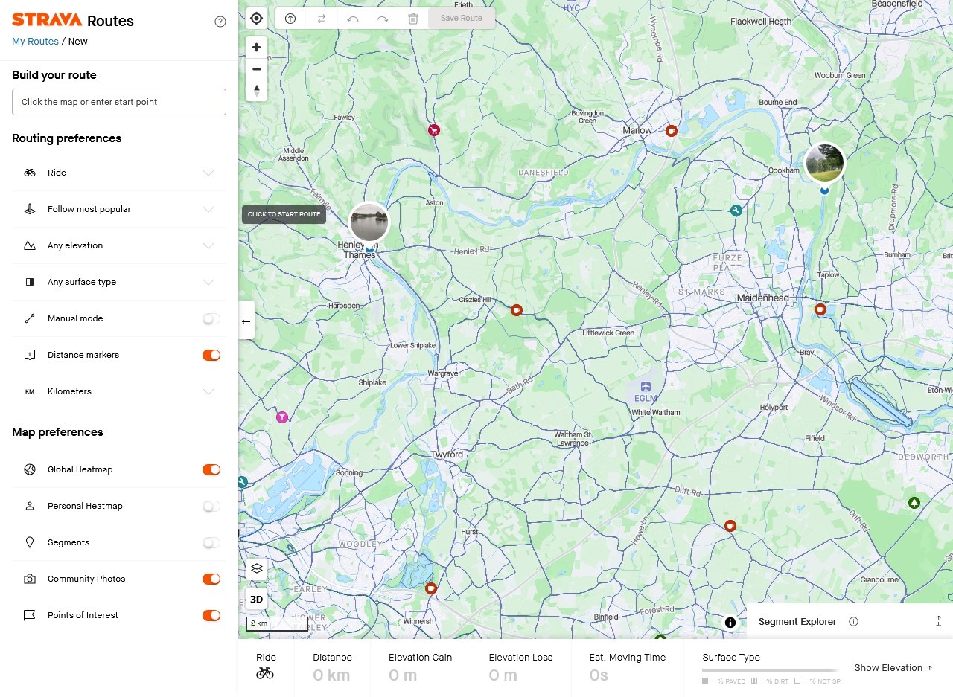Click the start point entry field
The width and height of the screenshot is (953, 697).
118,102
